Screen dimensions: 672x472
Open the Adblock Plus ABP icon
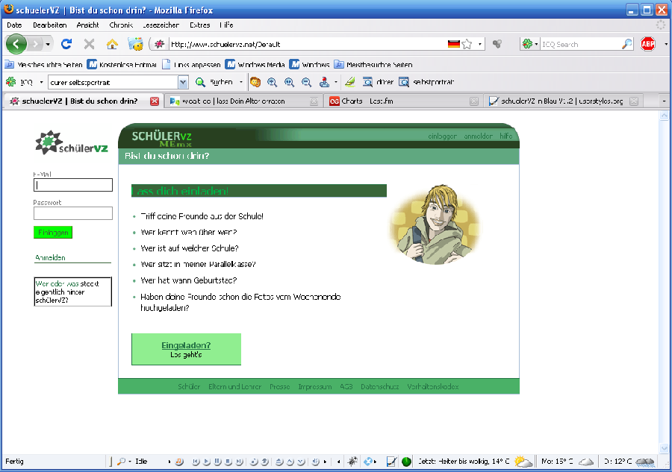647,44
